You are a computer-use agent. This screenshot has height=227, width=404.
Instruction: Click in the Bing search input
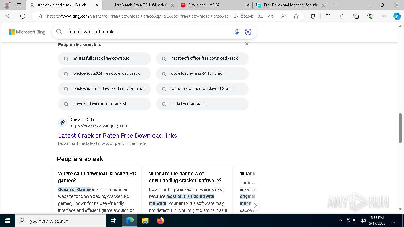click(x=148, y=32)
